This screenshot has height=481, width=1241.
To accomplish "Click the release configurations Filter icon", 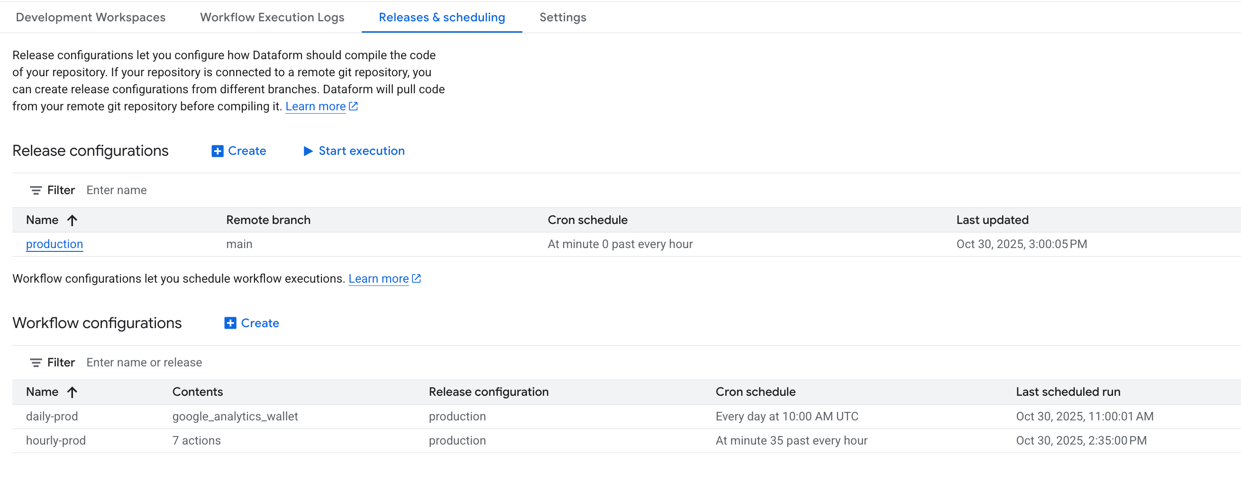I will pyautogui.click(x=36, y=190).
